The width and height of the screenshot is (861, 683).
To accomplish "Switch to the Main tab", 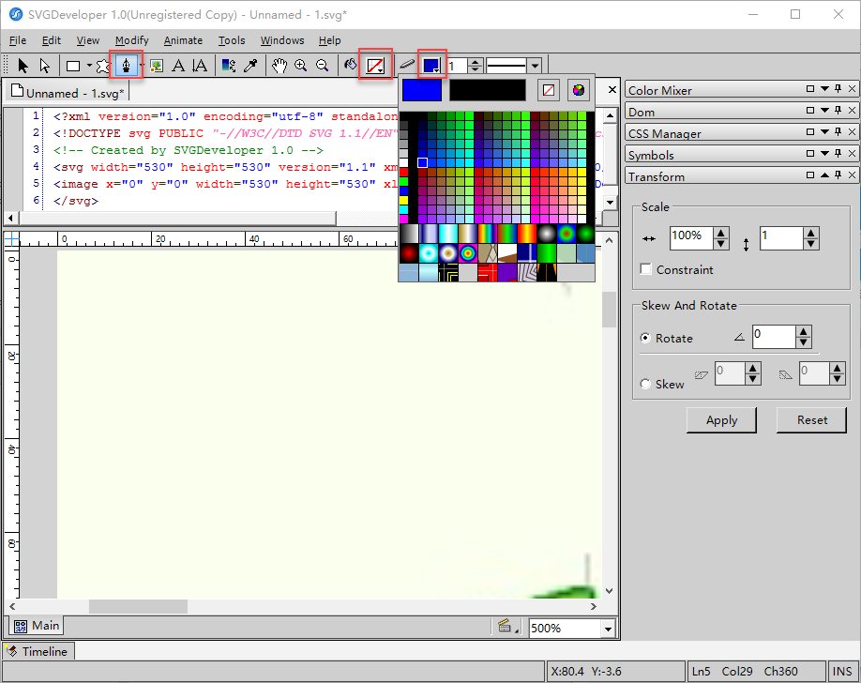I will point(37,626).
